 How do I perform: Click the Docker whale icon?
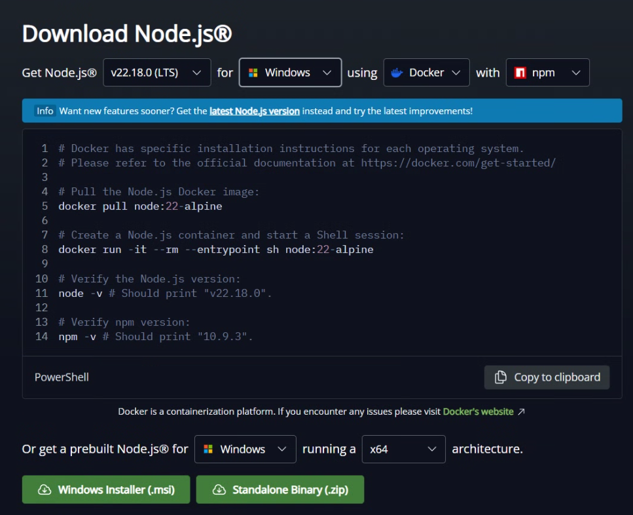point(397,73)
